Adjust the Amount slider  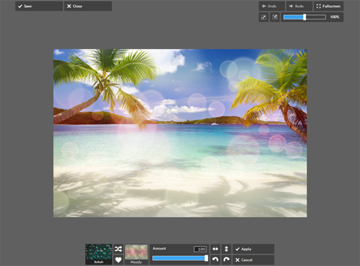coord(180,259)
